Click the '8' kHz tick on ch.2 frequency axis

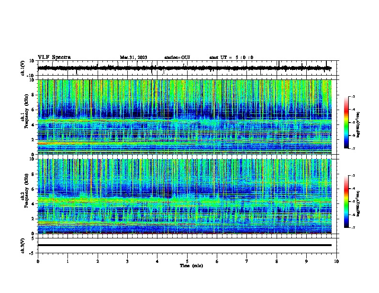(x=33, y=174)
